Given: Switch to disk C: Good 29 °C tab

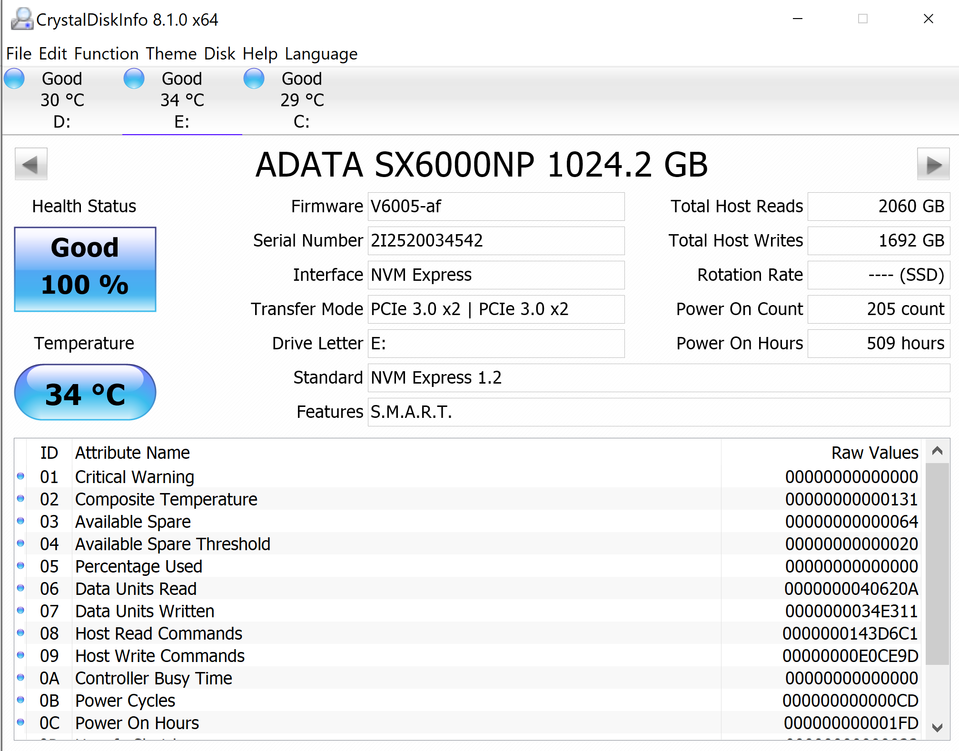Looking at the screenshot, I should 302,100.
